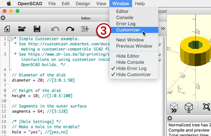The width and height of the screenshot is (211, 136).
Task: Uncheck Hide Customizer option
Action: [134, 75]
